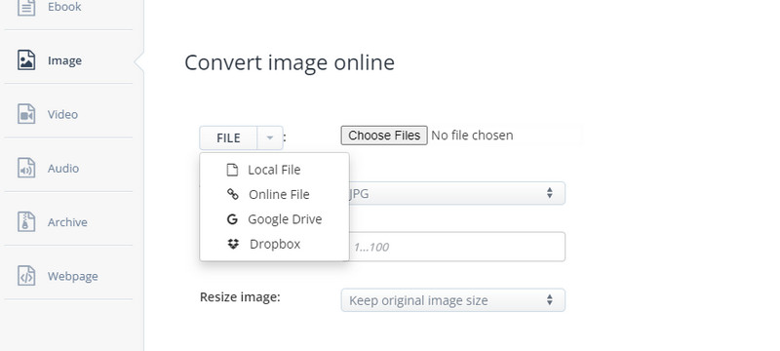Select the Audio category icon
Viewport: 780px width, 351px height.
(x=26, y=168)
